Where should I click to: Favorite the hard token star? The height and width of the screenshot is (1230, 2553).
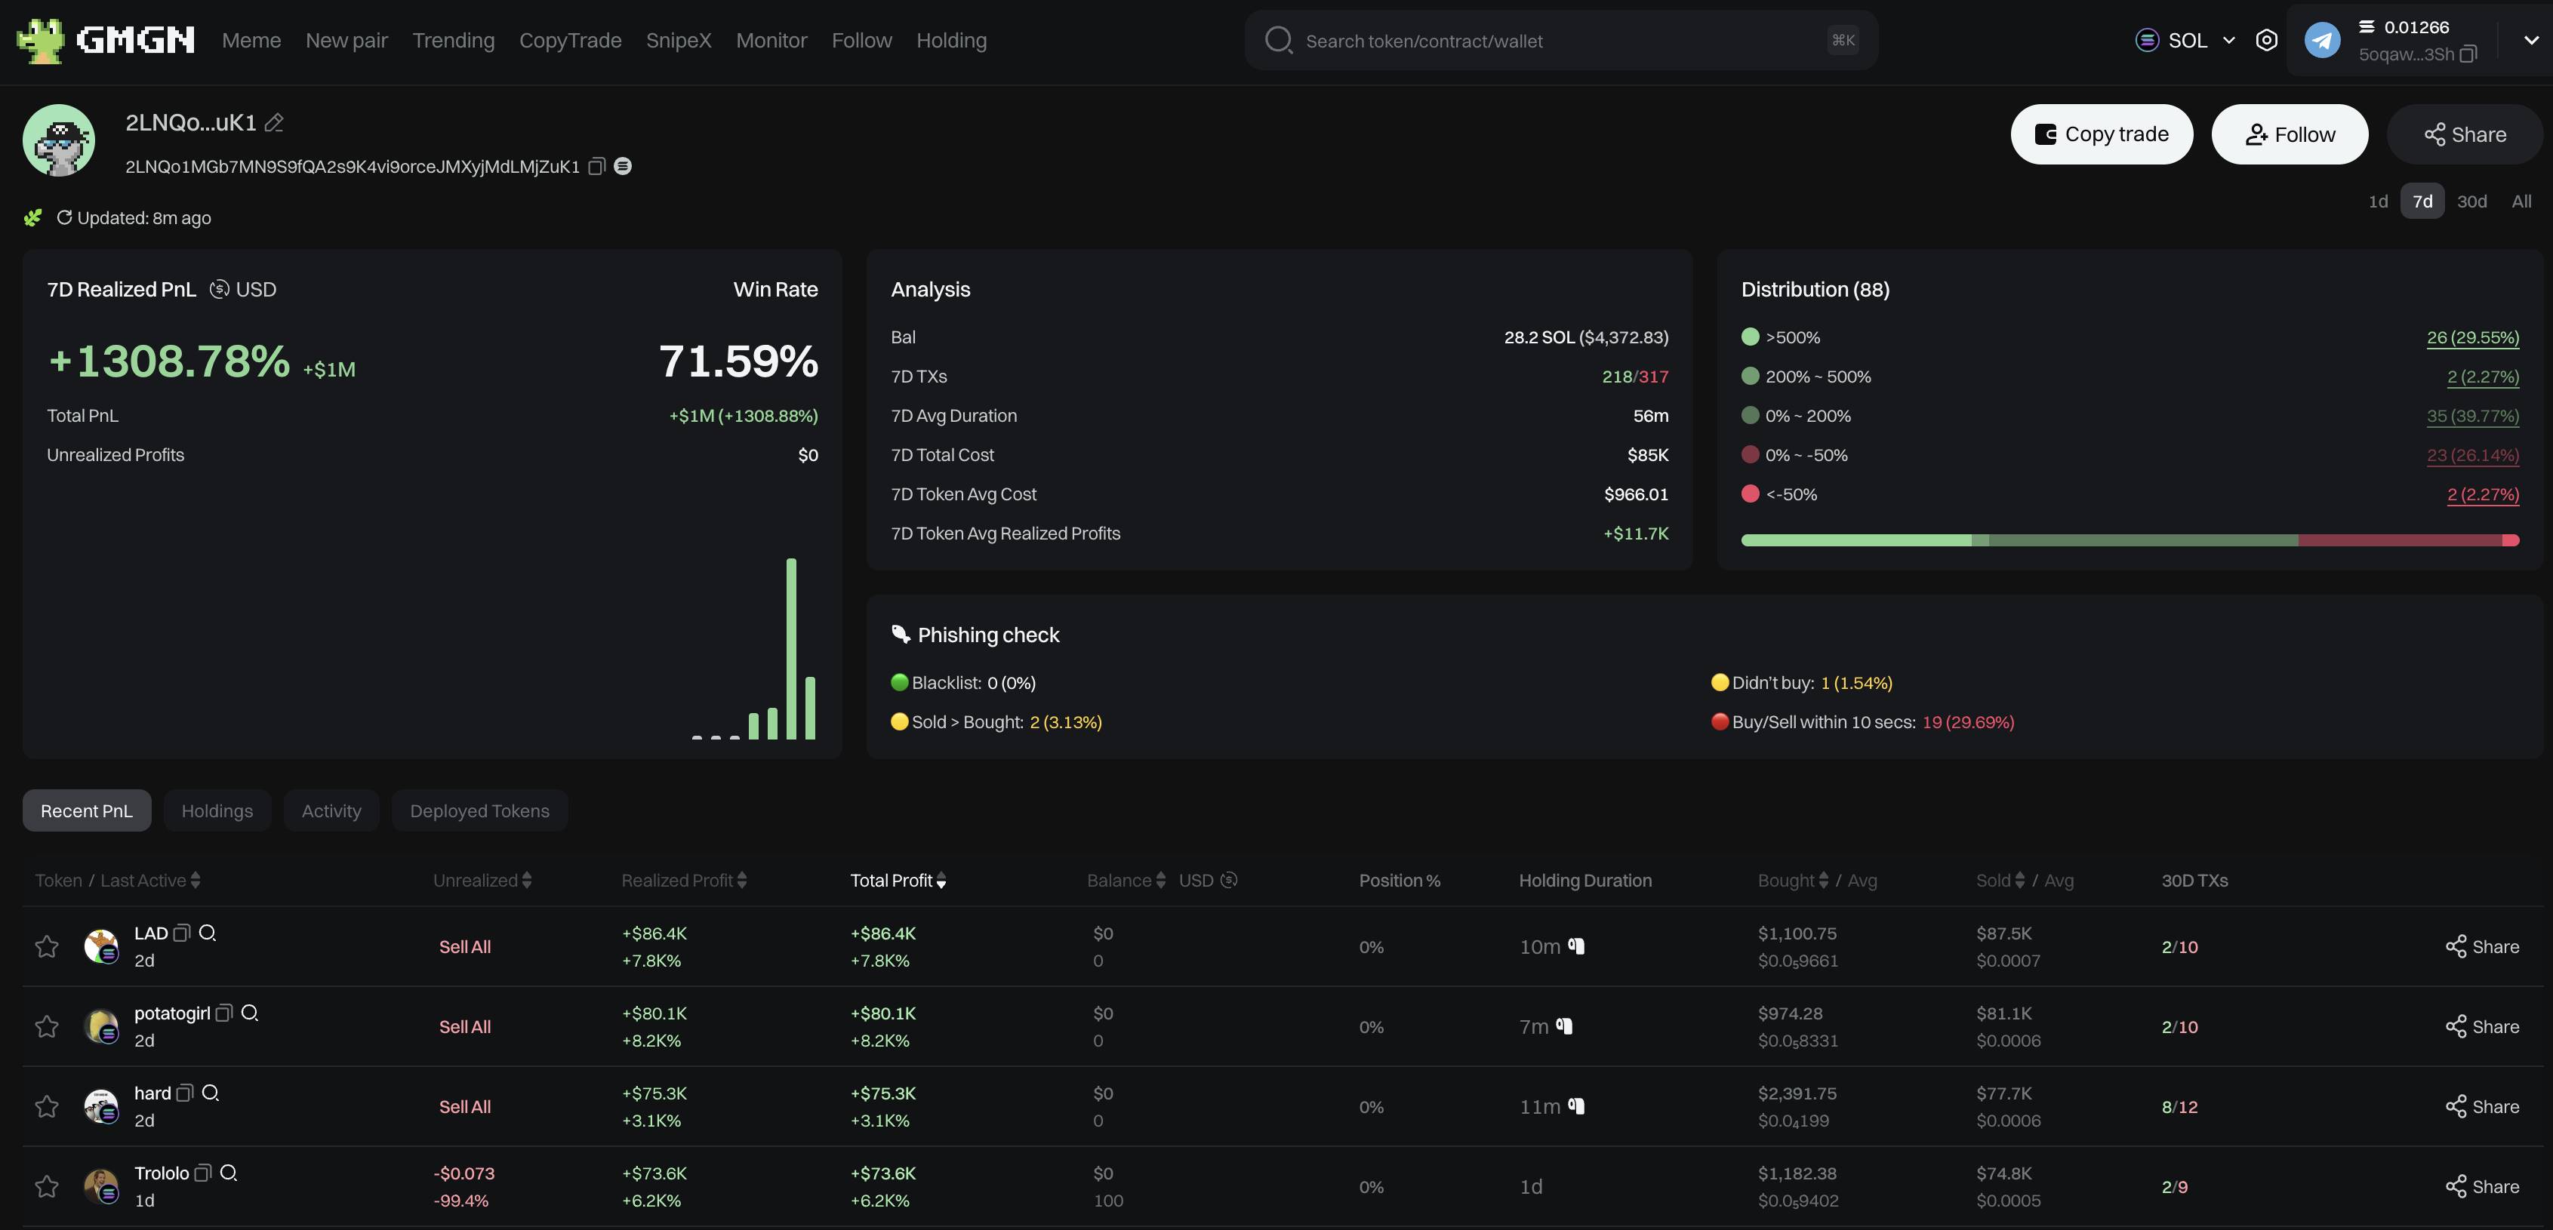tap(47, 1106)
